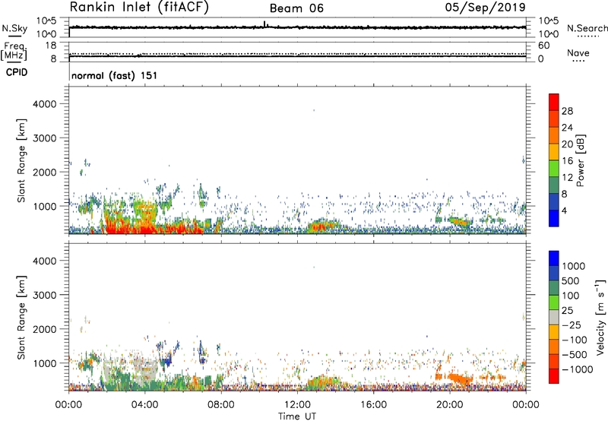
Task: Click the '-25' velocity colorbar label
Action: point(571,325)
